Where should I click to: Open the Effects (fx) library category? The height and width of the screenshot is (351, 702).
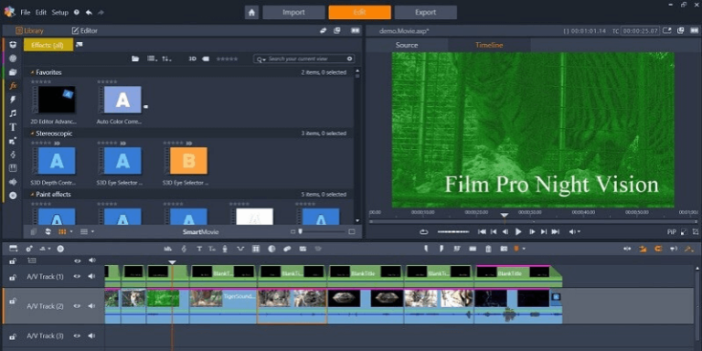coord(13,86)
